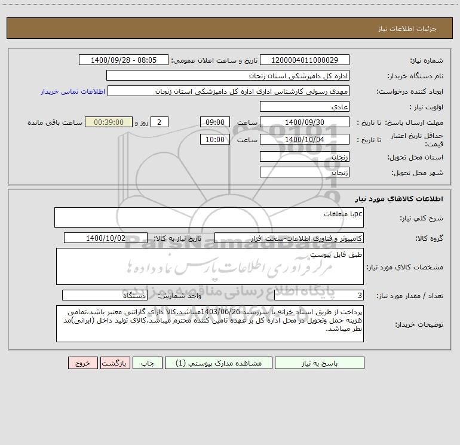Viewport: 460px width, 445px height.
Task: Click the مشخصات کالای مورد نیاز label
Action: tap(405, 267)
